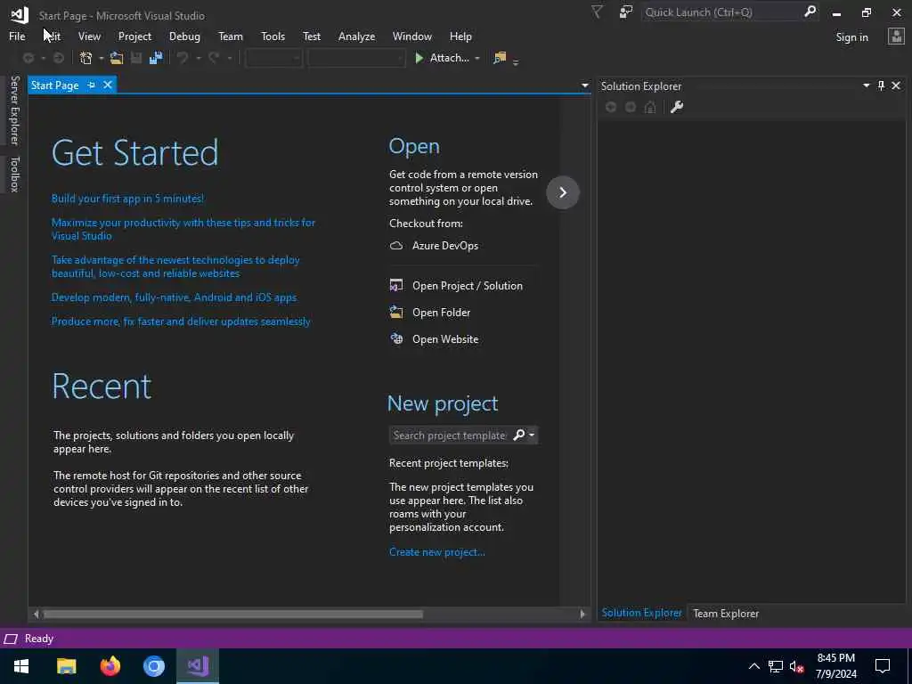The height and width of the screenshot is (684, 912).
Task: Click the scroll right arrow of Start Page
Action: point(582,615)
